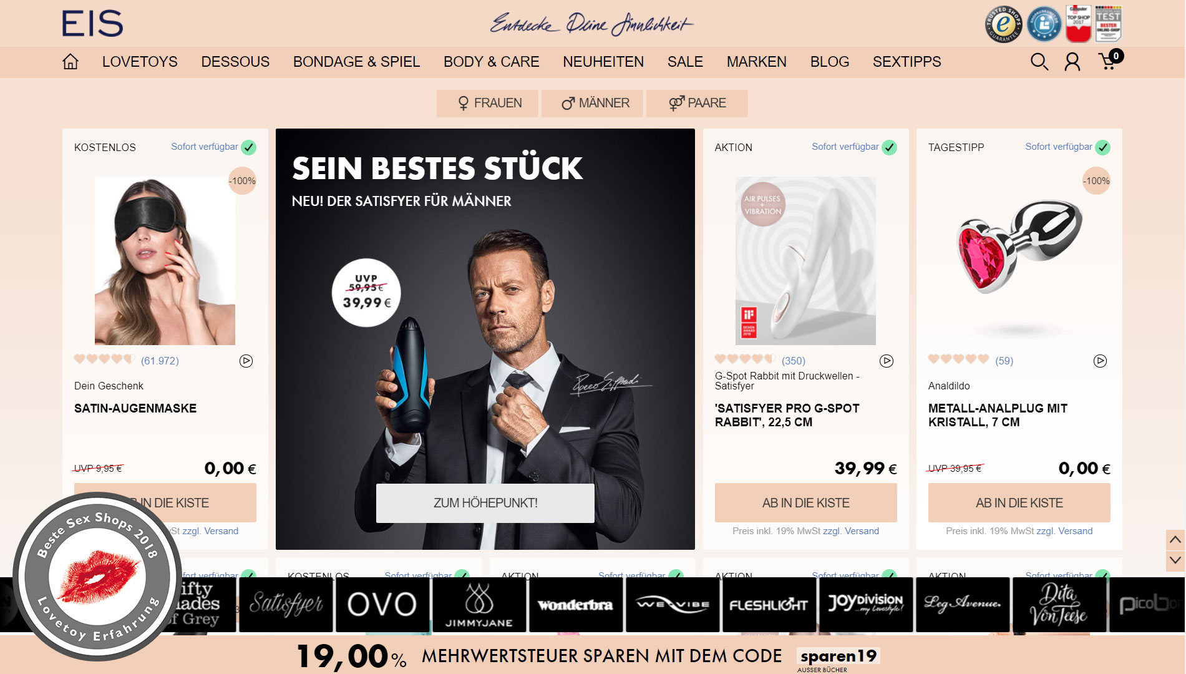Filter products by Paare
Viewport: 1186px width, 674px height.
697,103
